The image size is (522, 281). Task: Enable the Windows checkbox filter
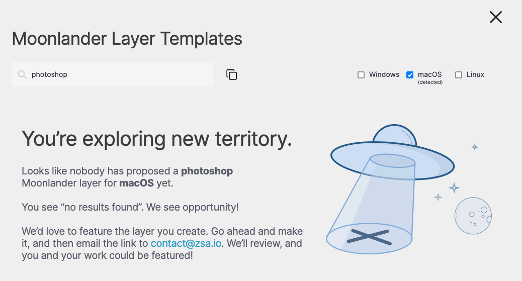(361, 75)
